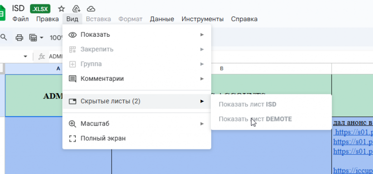This screenshot has width=373, height=174.
Task: Click the cell text 'дал анонс в'
Action: click(353, 123)
